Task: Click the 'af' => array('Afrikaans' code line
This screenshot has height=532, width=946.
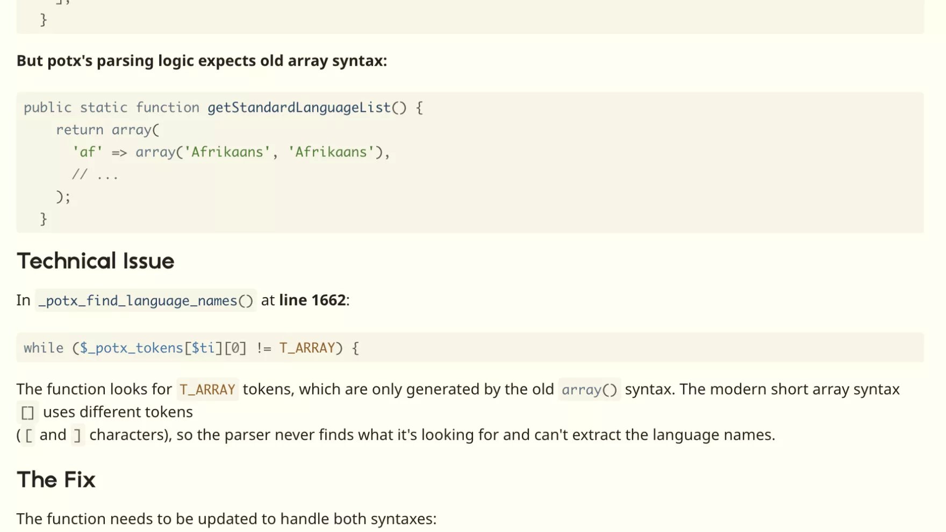Action: pyautogui.click(x=231, y=152)
